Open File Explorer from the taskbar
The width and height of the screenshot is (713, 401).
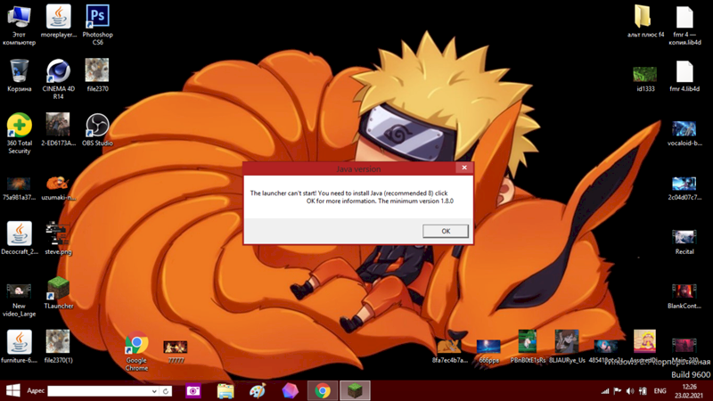click(225, 391)
